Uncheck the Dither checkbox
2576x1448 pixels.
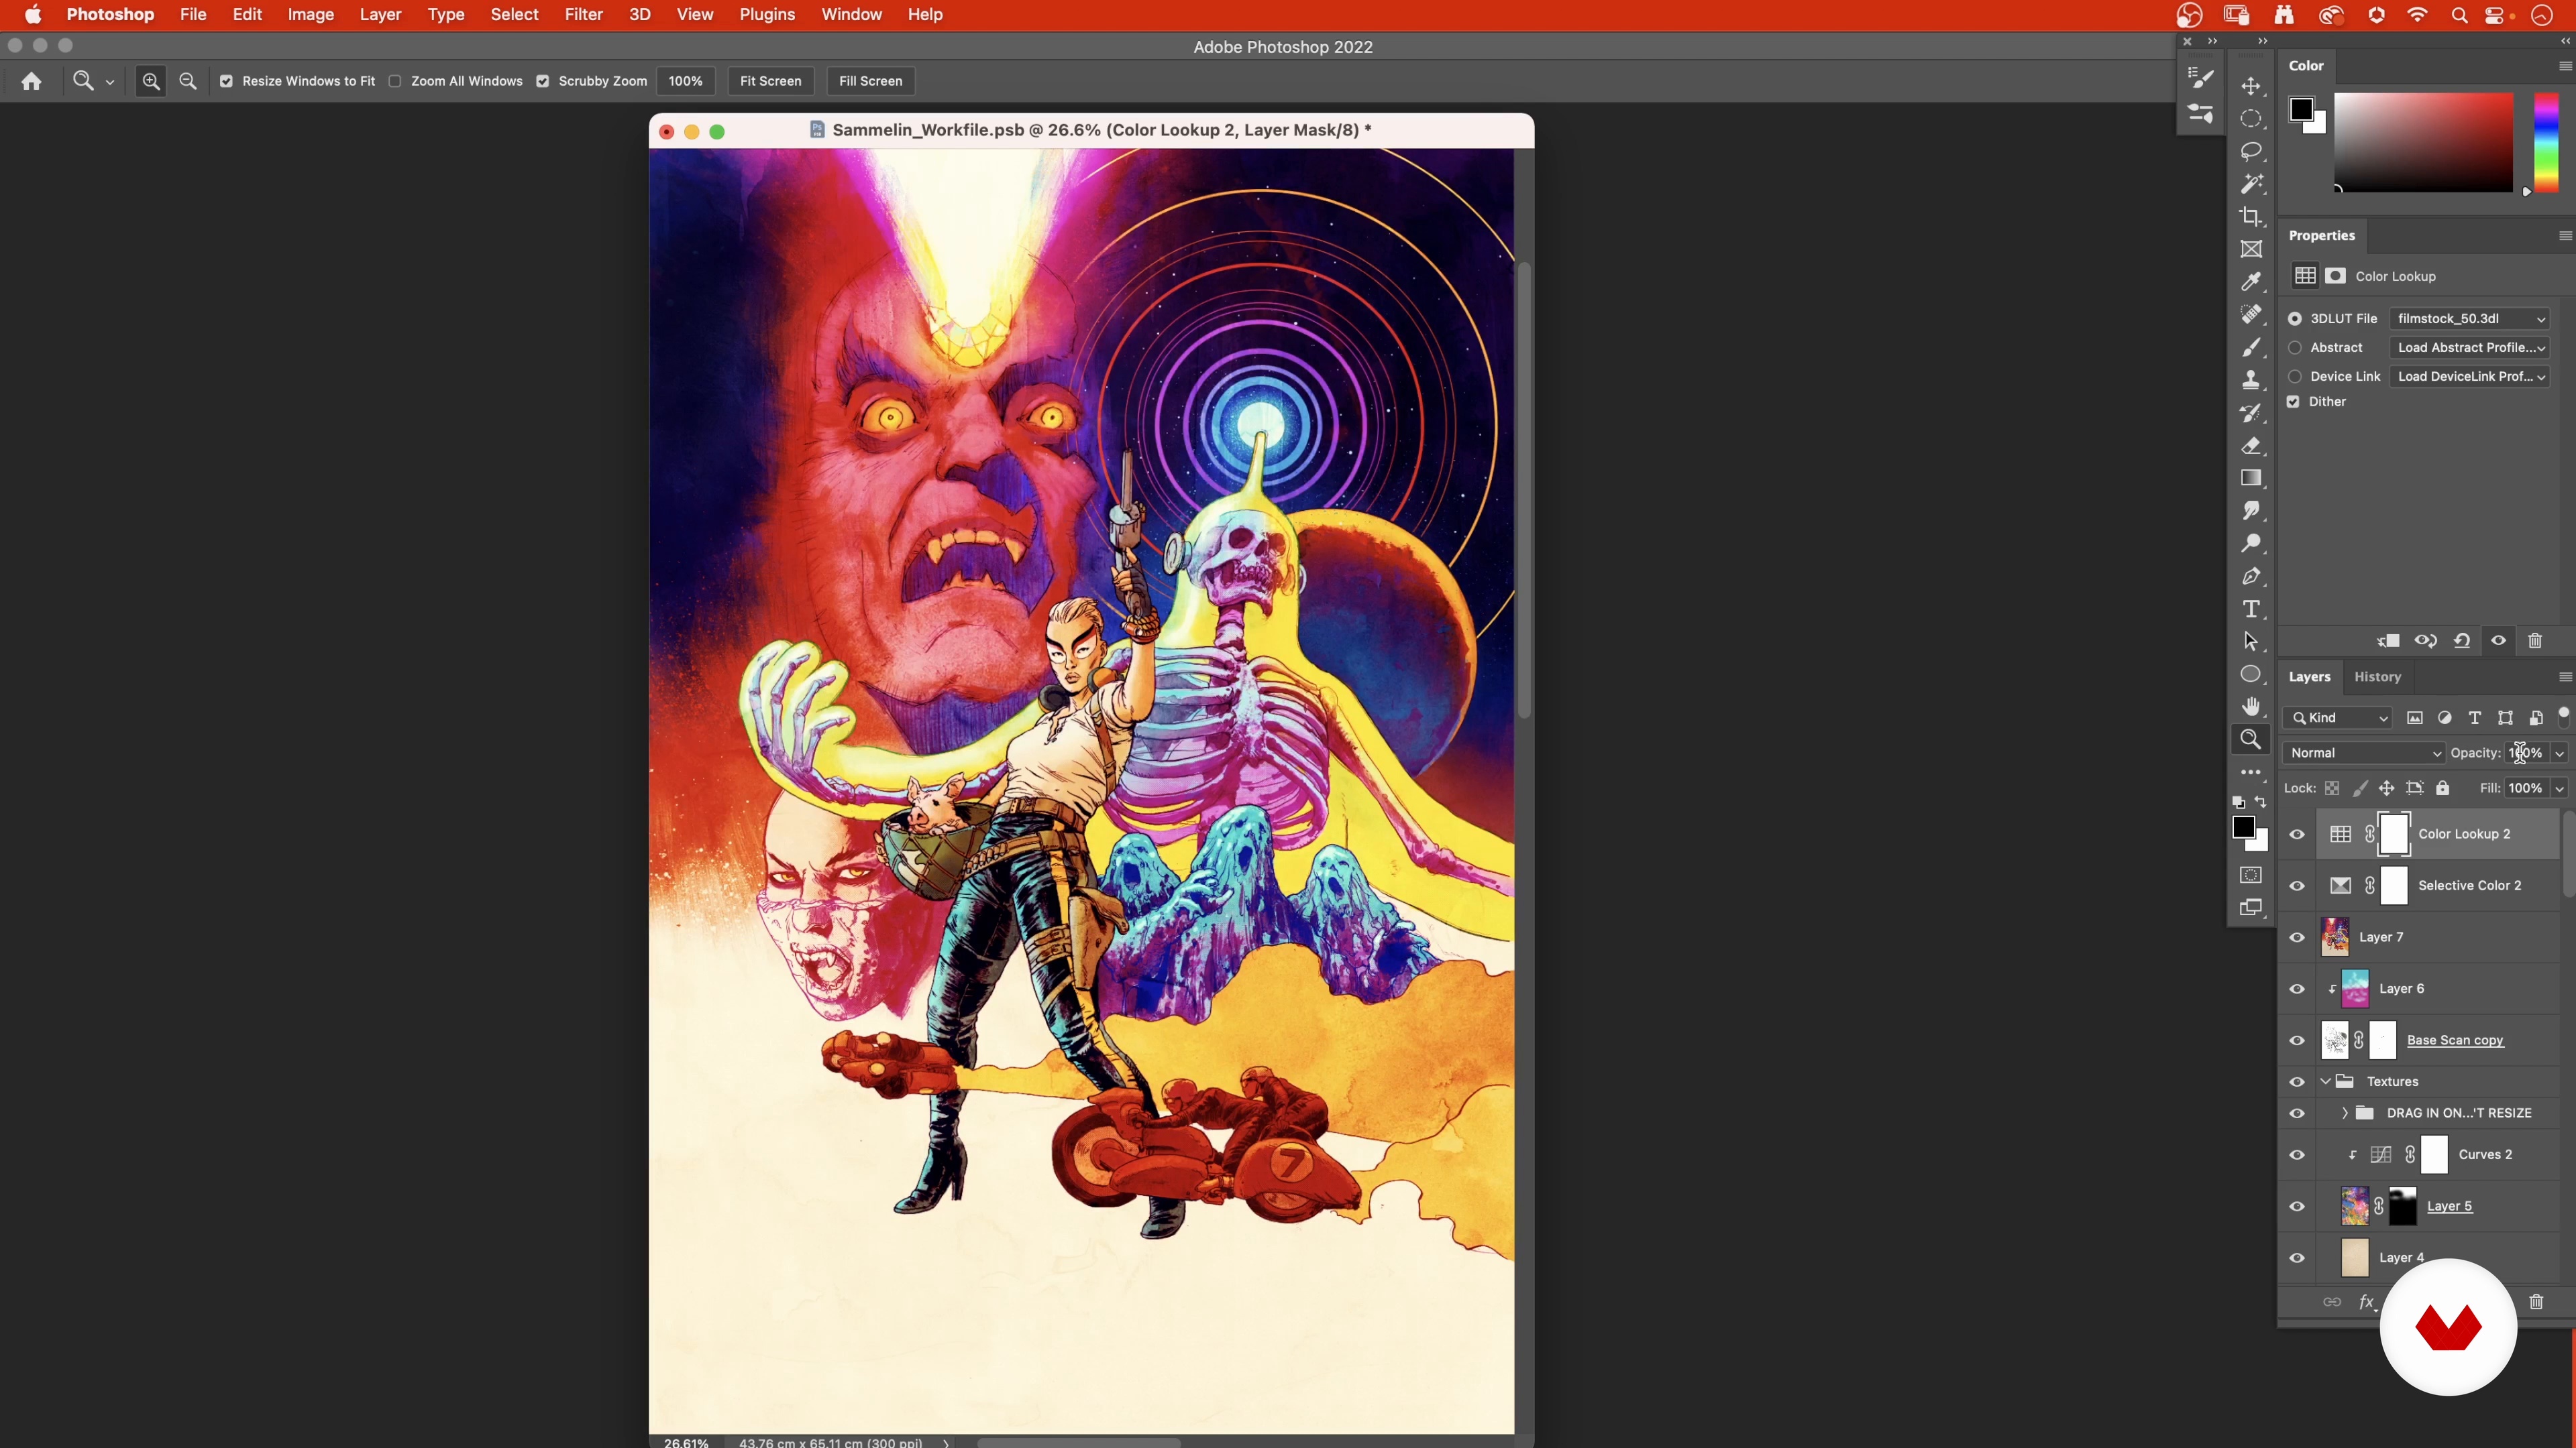point(2293,402)
